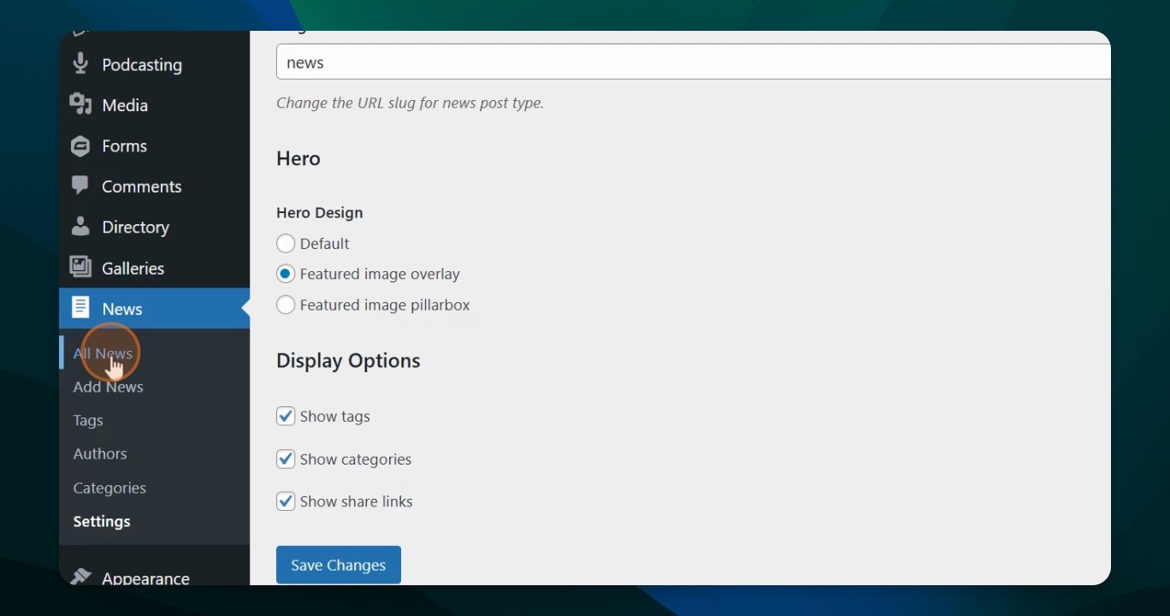Toggle the Show categories checkbox

point(286,459)
